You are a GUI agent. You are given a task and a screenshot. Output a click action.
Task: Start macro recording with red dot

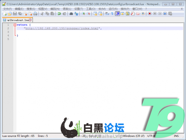click(150, 14)
